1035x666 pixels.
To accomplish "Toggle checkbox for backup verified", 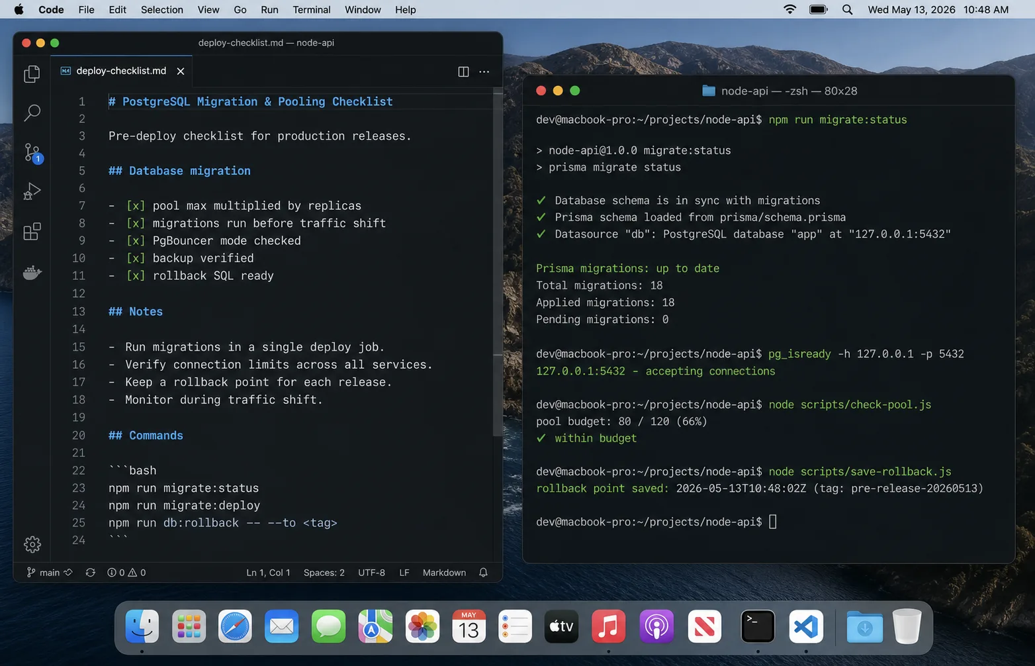I will 135,258.
